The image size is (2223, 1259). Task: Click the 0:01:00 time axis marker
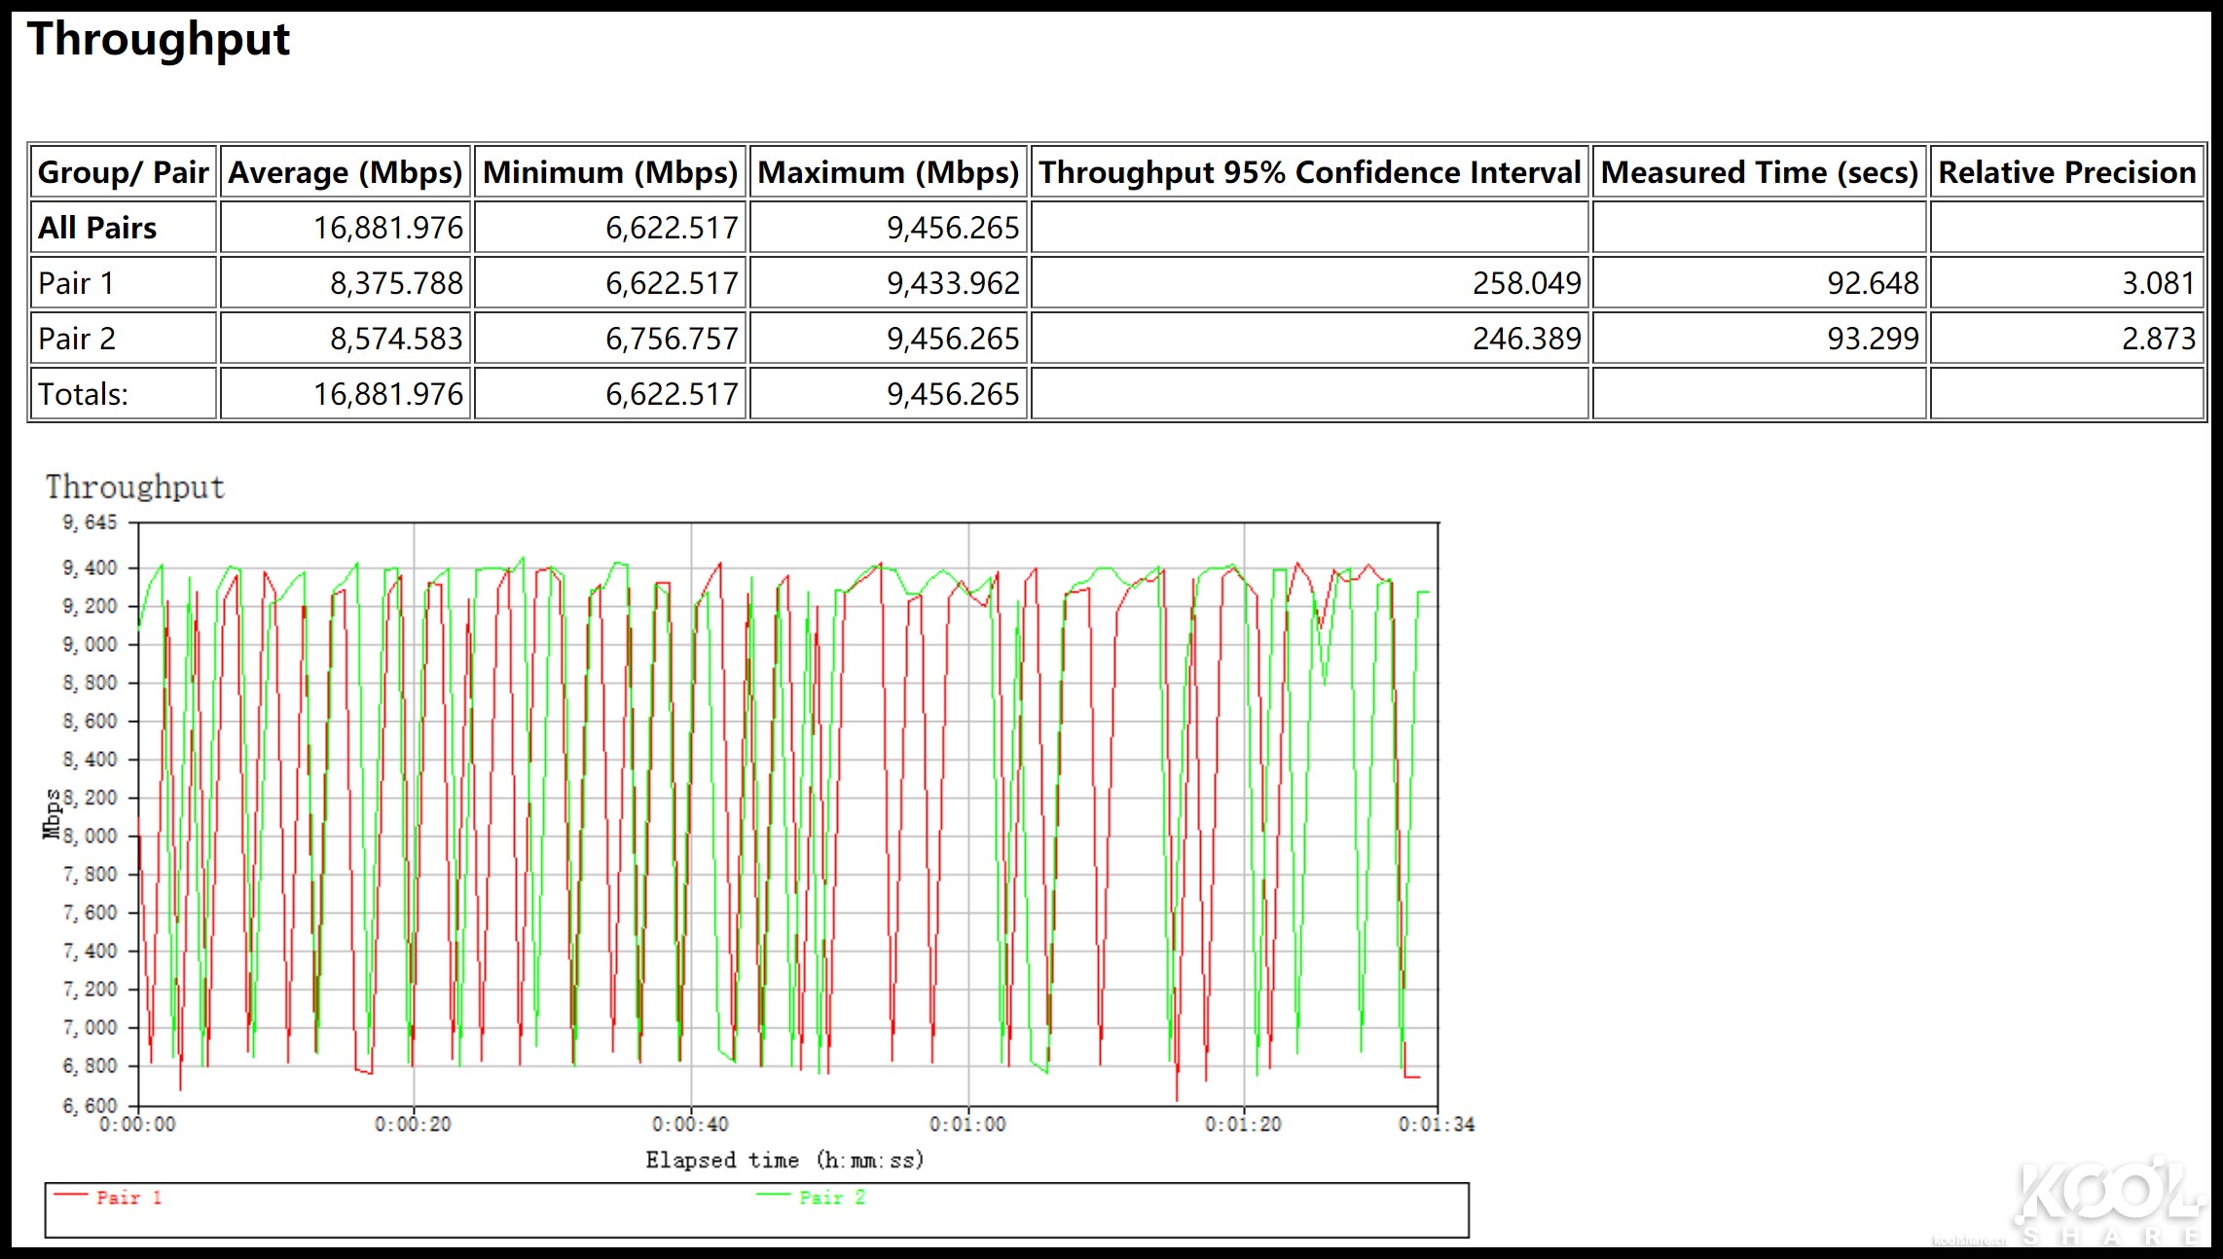967,1125
